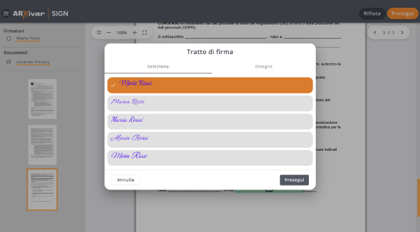
Task: Open the hamburger menu icon
Action: pos(6,14)
